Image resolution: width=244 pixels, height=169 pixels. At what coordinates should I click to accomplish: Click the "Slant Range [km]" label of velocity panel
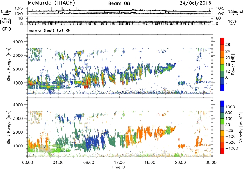(9, 127)
